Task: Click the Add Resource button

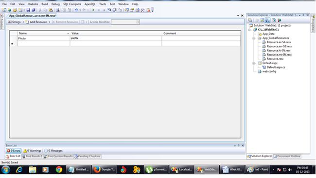Action: click(x=36, y=22)
